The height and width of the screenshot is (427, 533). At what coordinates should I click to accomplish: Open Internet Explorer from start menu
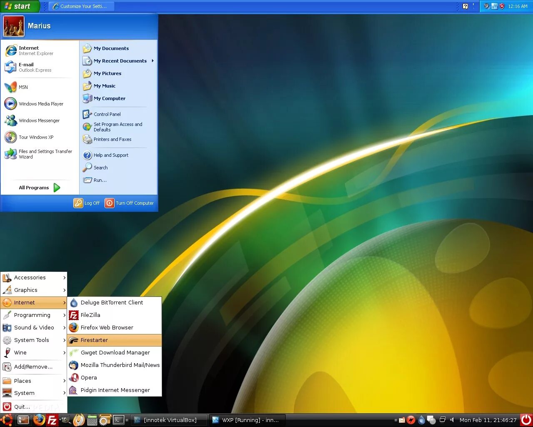40,50
